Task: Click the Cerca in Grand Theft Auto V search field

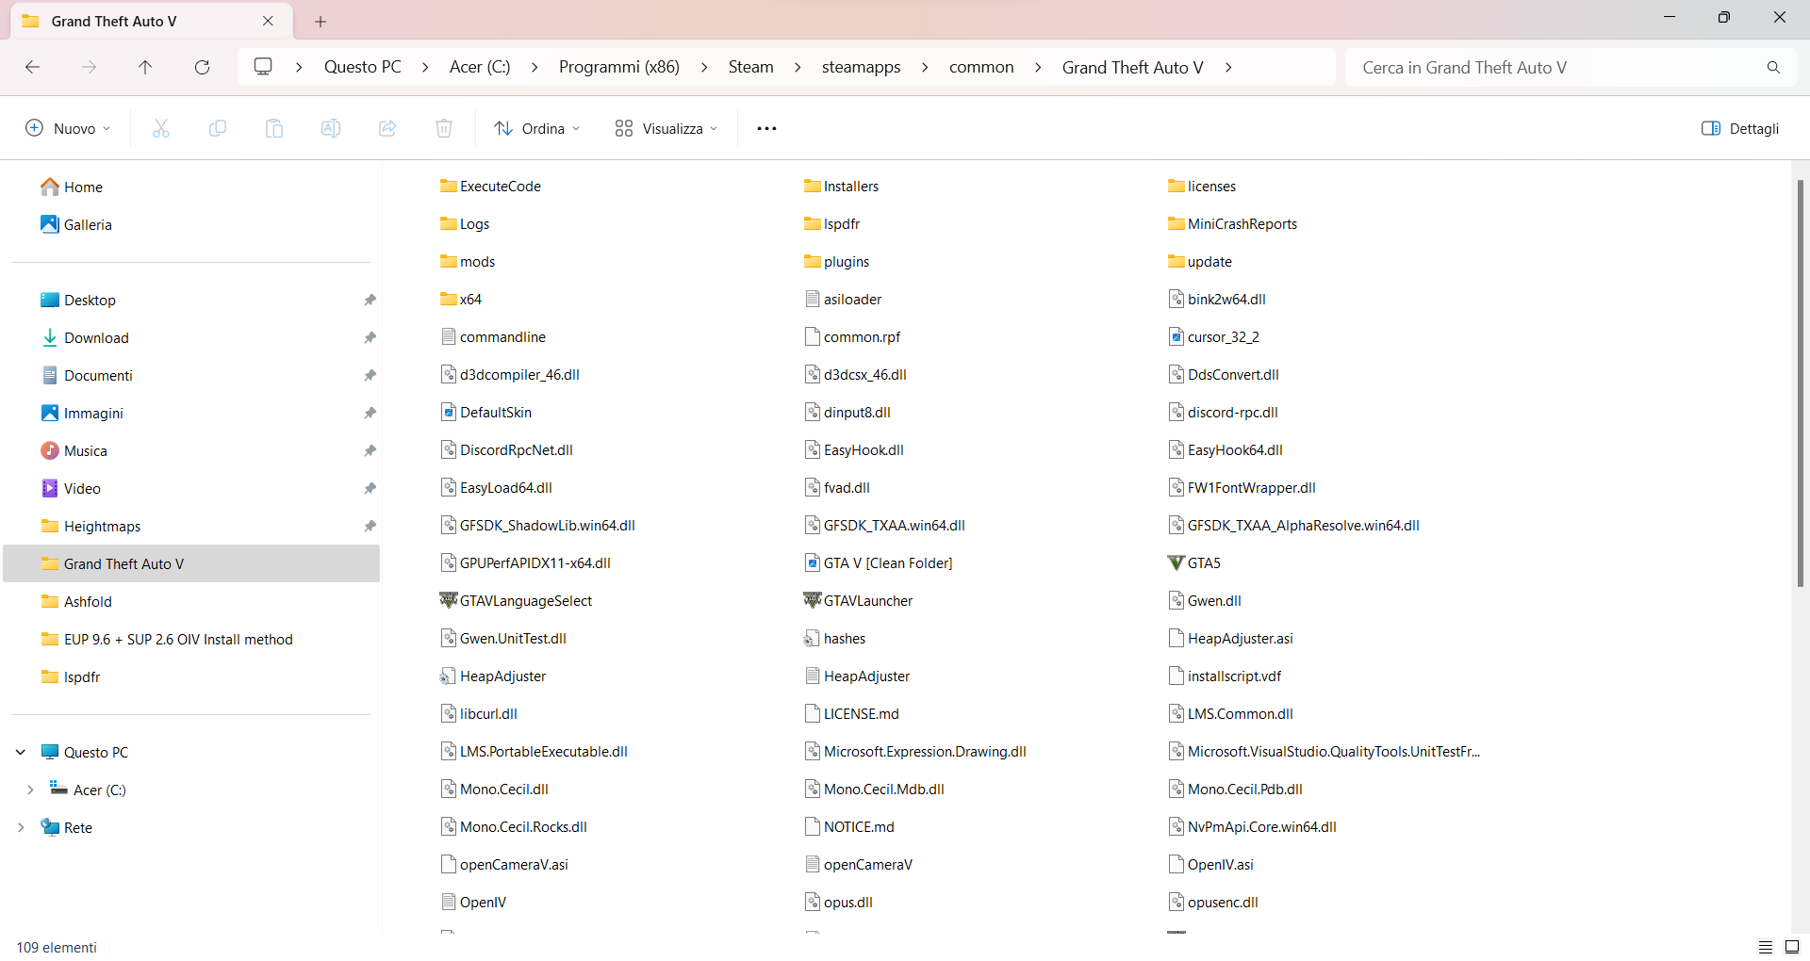Action: (1571, 68)
